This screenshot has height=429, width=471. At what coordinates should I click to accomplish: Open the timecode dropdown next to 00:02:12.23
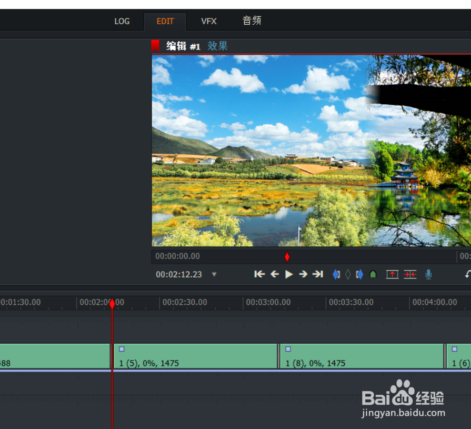pos(214,274)
